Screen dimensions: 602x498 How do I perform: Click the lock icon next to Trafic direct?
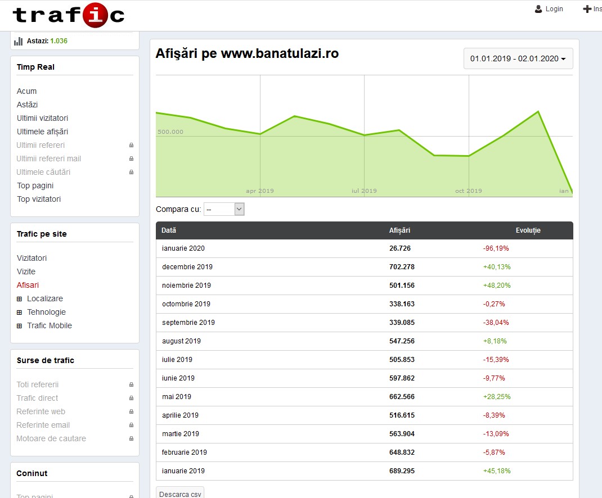131,398
